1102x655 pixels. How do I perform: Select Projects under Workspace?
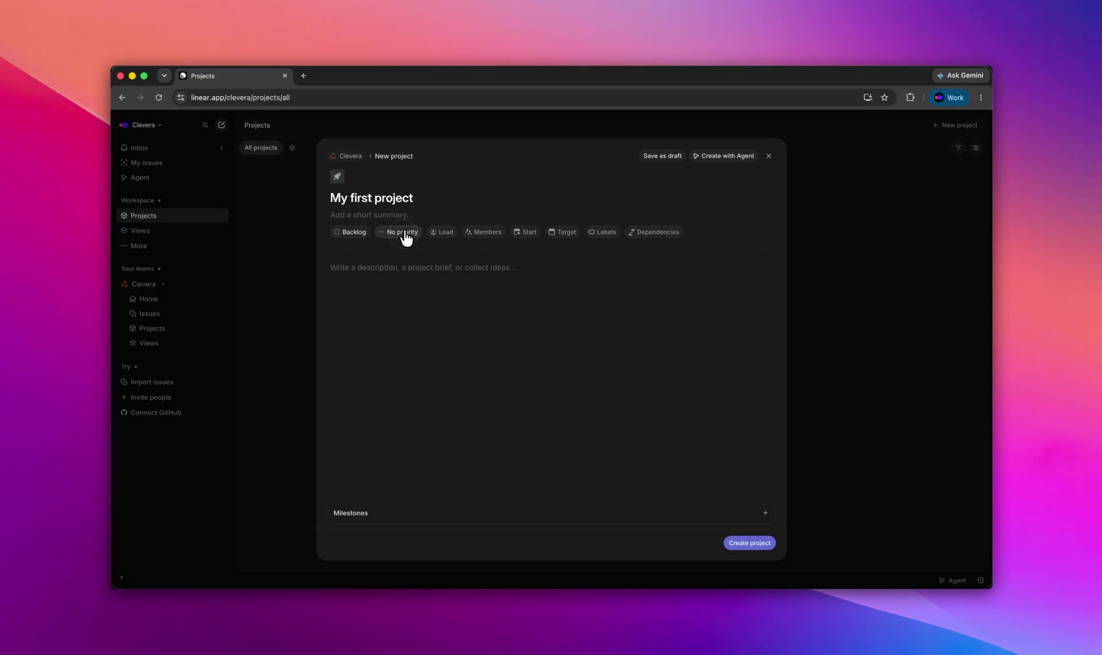172,216
